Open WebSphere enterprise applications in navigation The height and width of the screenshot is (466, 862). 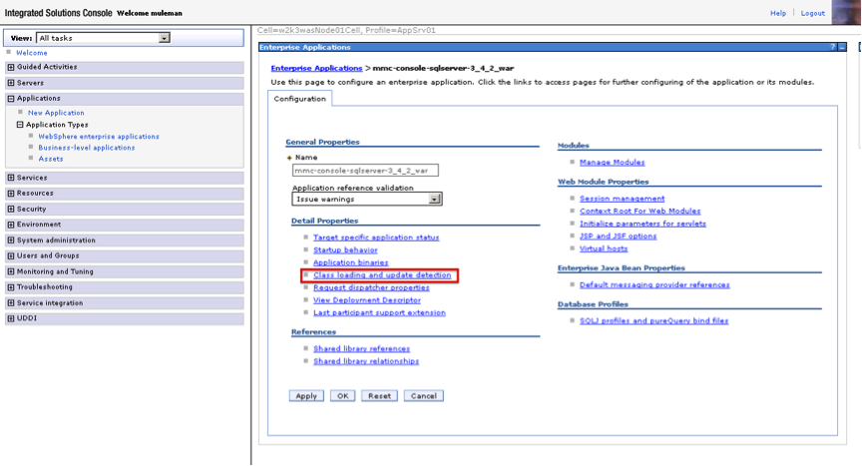99,137
